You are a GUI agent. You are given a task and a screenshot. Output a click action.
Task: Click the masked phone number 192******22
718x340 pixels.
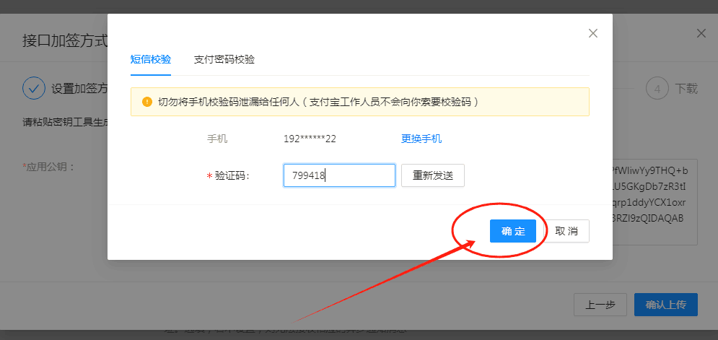pyautogui.click(x=310, y=139)
